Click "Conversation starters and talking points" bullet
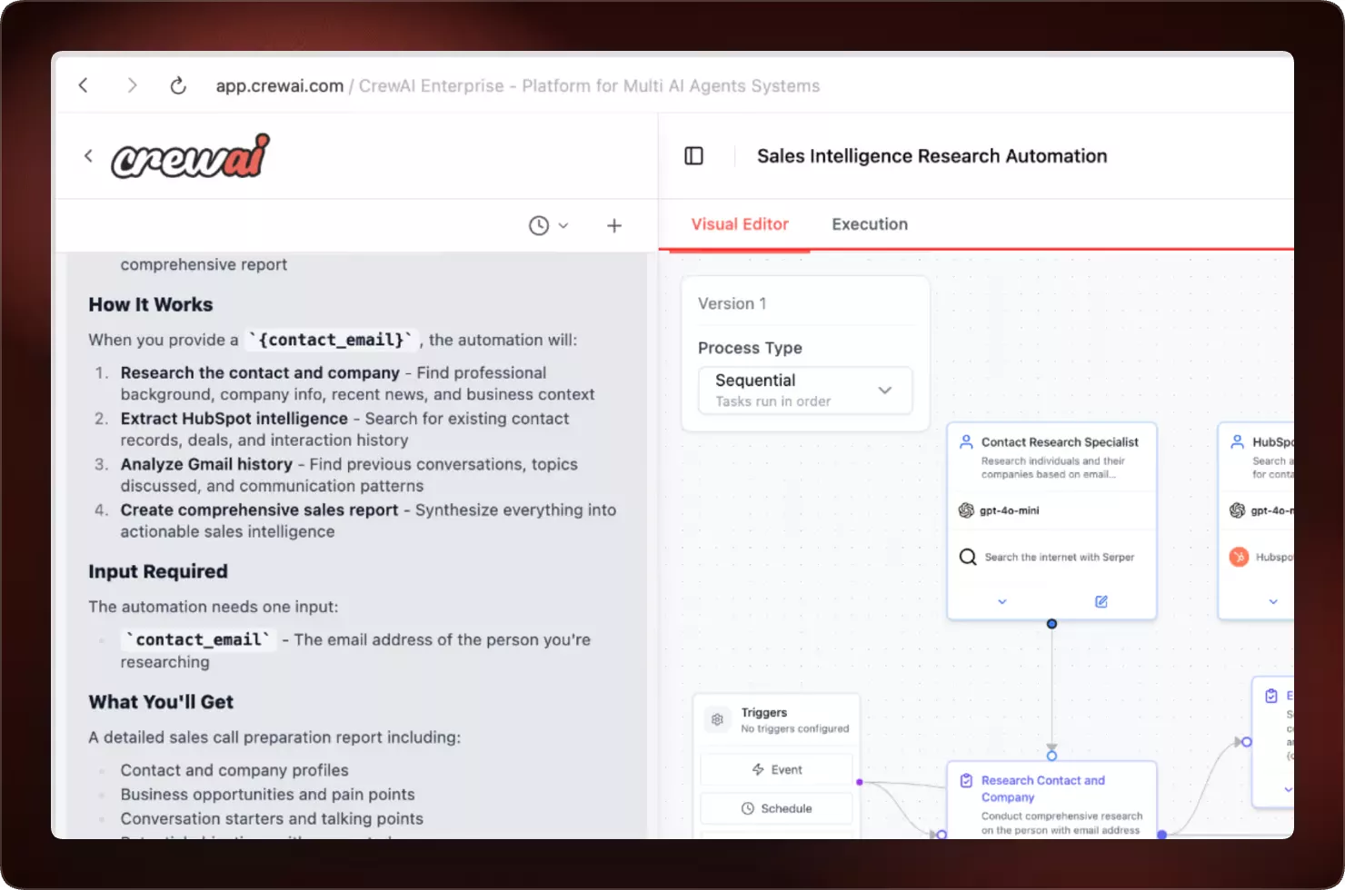This screenshot has width=1345, height=890. pyautogui.click(x=272, y=818)
